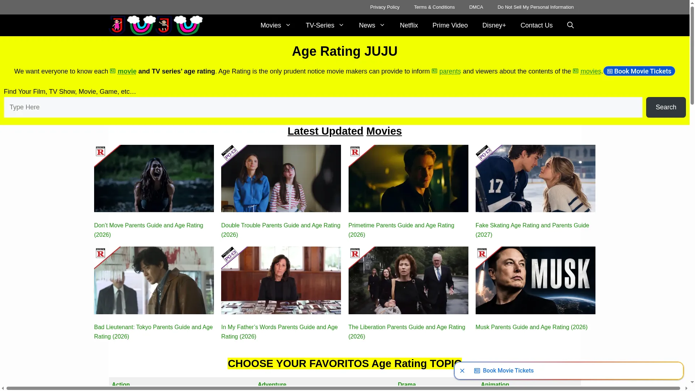Screen dimensions: 695x391
Task: Click news icon beside the 'movies' link
Action: (x=576, y=71)
